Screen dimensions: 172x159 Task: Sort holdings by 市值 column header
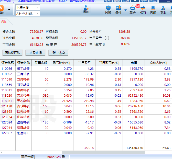click(x=134, y=63)
